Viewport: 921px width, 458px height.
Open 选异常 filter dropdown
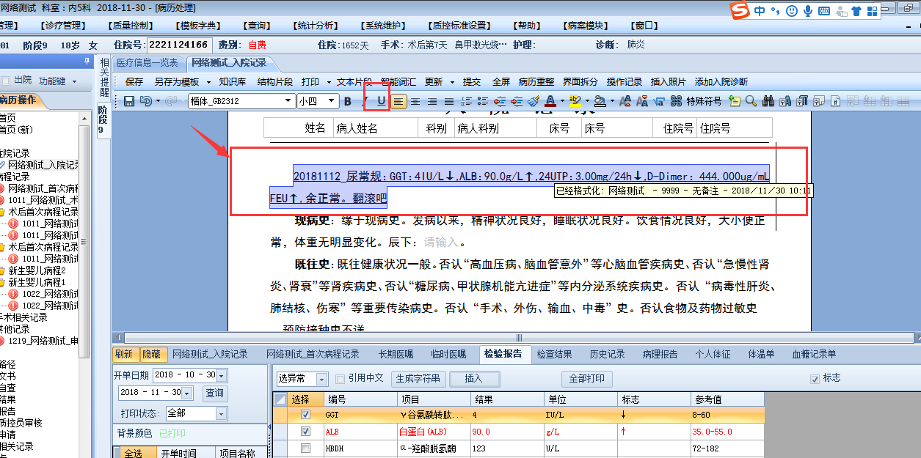[321, 379]
